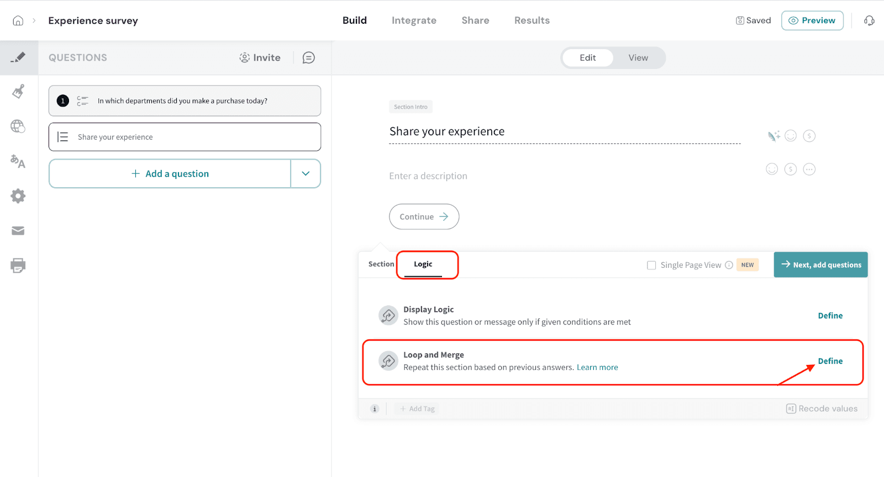The width and height of the screenshot is (884, 477).
Task: Switch to Edit mode toggle
Action: click(x=587, y=57)
